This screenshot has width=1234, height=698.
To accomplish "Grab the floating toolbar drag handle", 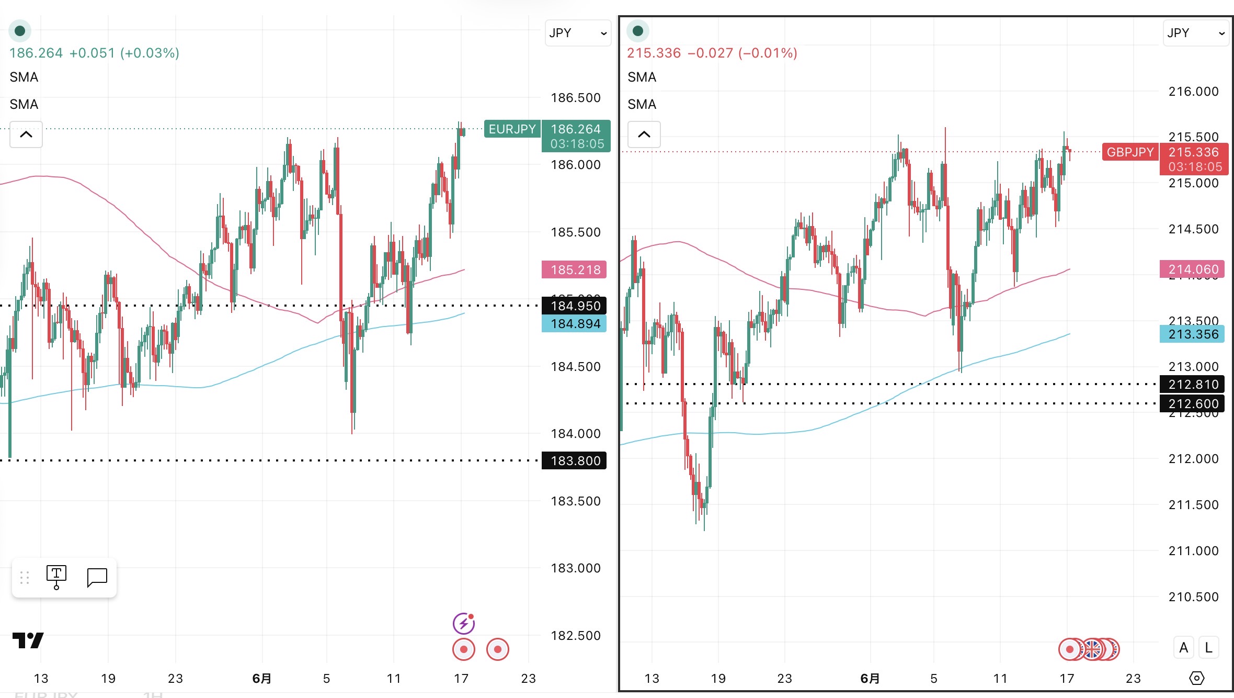I will 25,578.
